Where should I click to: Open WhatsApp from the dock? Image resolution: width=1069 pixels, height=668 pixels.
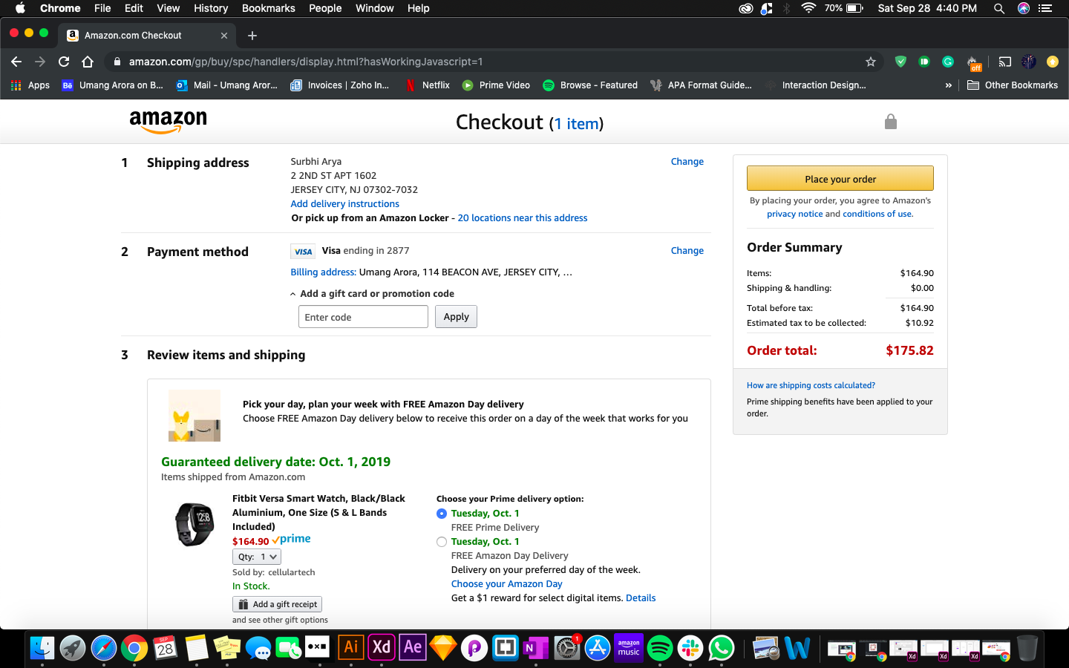click(722, 647)
